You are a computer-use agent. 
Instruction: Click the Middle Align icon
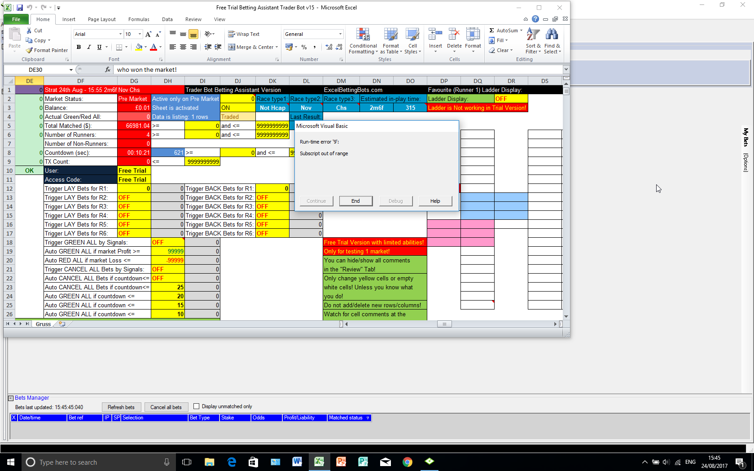183,34
